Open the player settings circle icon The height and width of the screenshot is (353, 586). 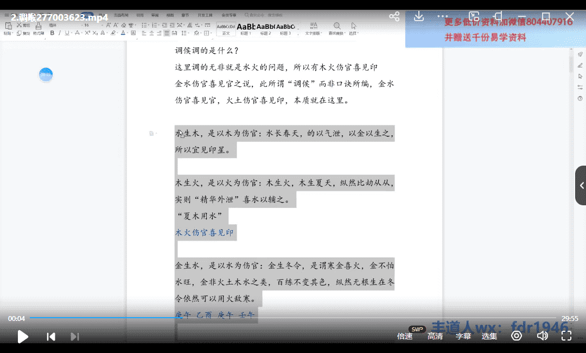pos(517,336)
